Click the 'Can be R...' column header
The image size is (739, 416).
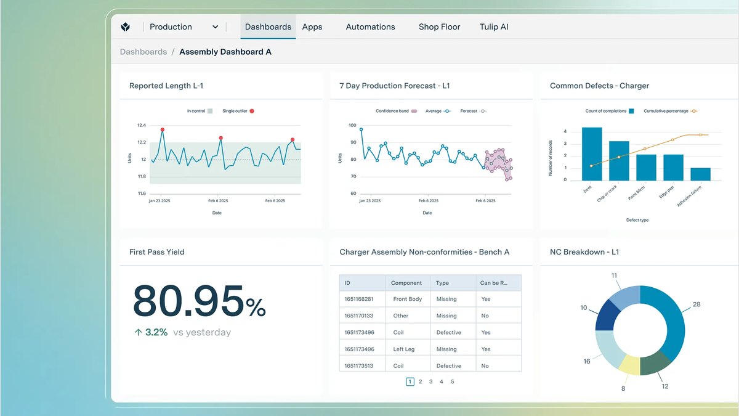click(x=498, y=283)
